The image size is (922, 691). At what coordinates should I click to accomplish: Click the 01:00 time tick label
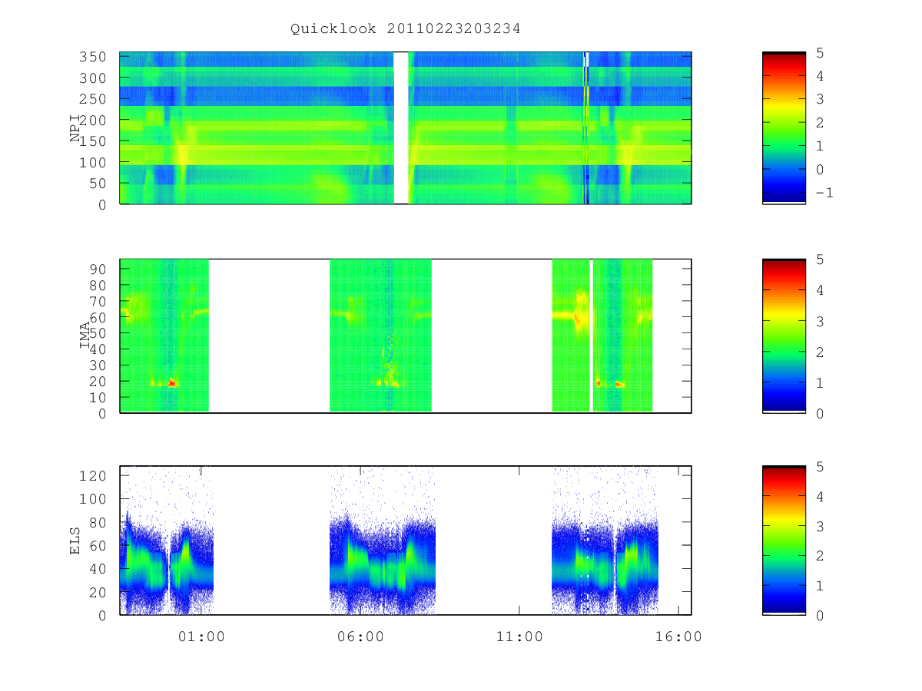(201, 636)
